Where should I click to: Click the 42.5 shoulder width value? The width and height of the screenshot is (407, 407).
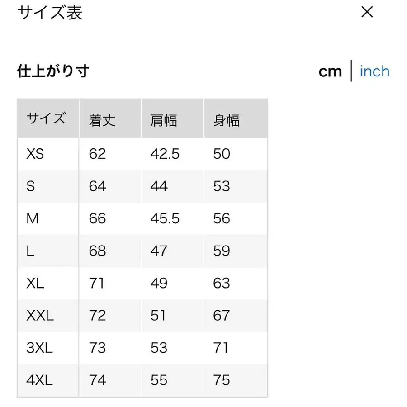tap(165, 154)
